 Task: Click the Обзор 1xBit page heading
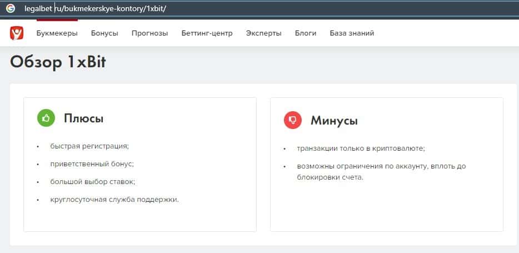click(x=58, y=62)
